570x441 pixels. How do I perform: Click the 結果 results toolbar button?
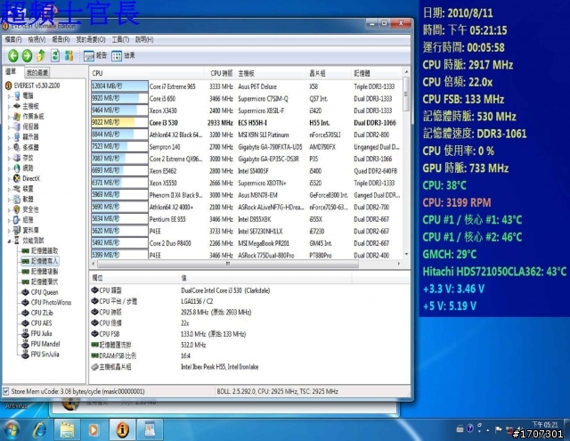124,55
